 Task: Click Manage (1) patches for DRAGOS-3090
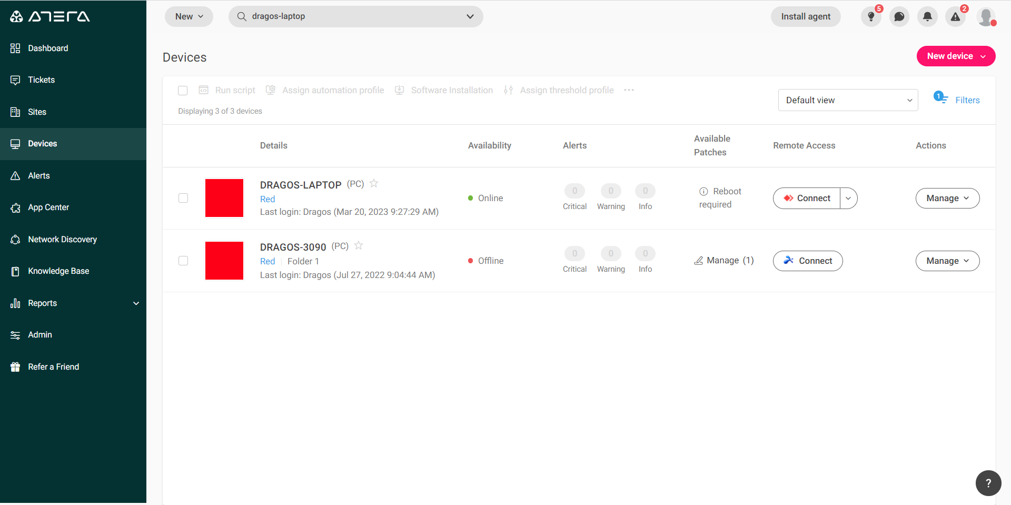(x=724, y=260)
